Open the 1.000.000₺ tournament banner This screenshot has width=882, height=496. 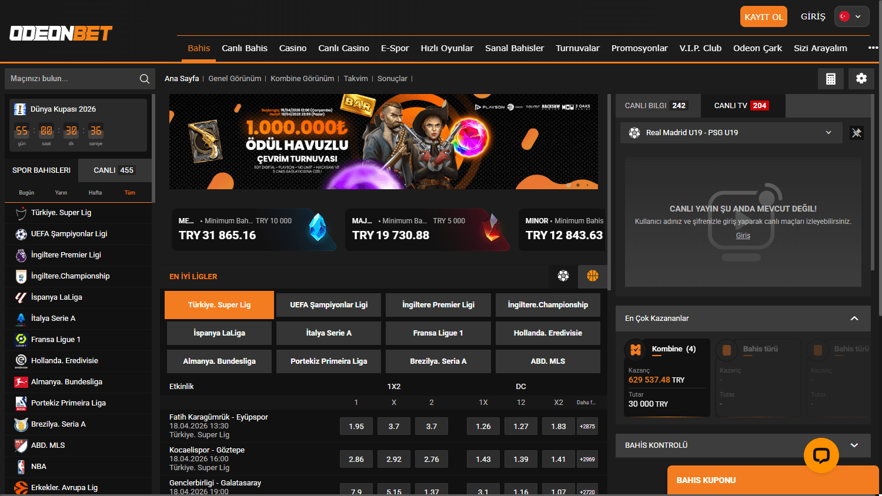(x=383, y=142)
